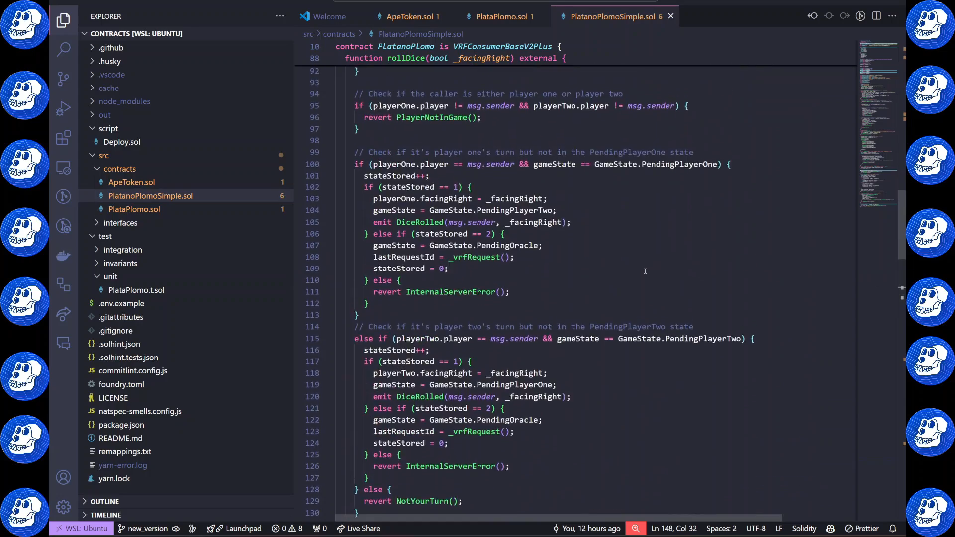Open Deploy.sol file
The image size is (955, 537).
coord(187,142)
